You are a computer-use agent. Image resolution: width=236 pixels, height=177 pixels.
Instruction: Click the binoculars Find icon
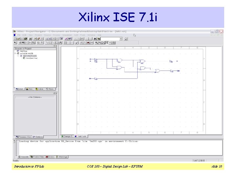pyautogui.click(x=95, y=39)
